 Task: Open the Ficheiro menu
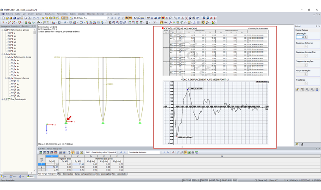pyautogui.click(x=9, y=14)
